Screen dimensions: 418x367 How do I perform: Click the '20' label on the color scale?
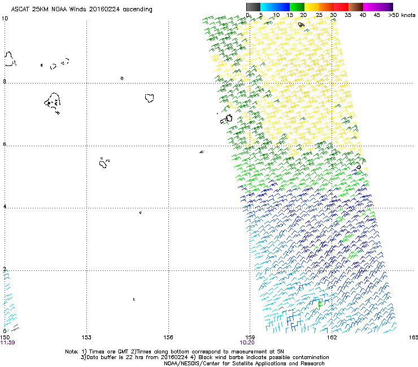304,15
